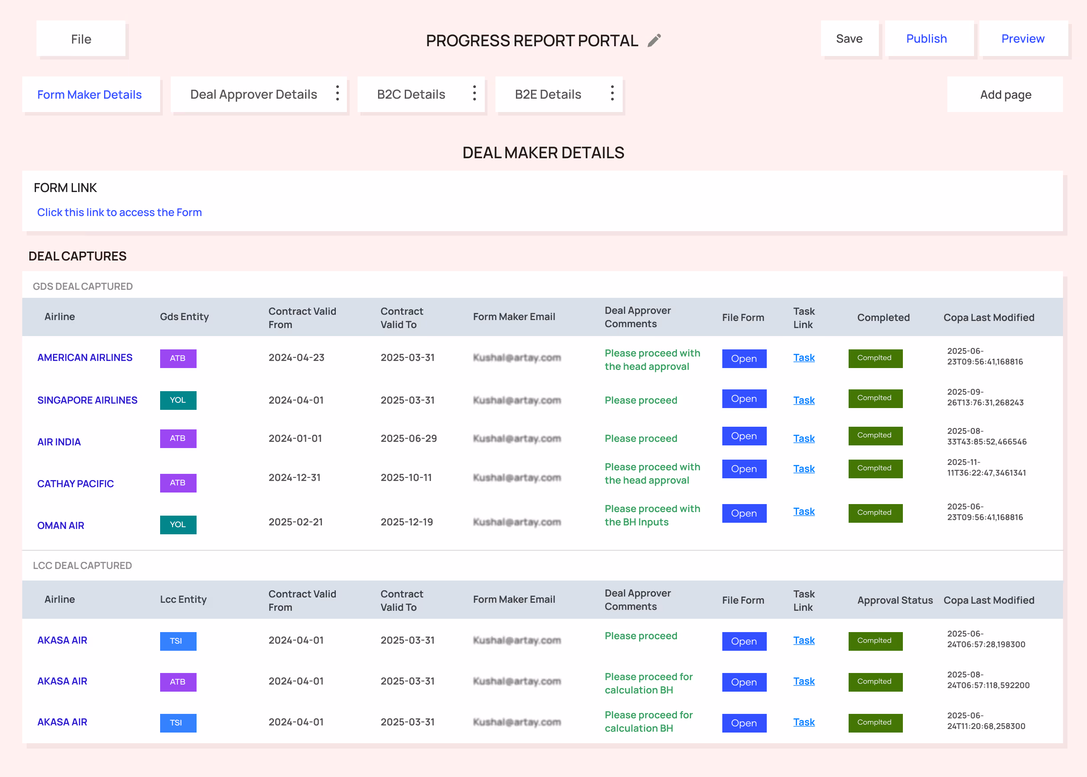Open the File menu
The width and height of the screenshot is (1087, 777).
(81, 39)
